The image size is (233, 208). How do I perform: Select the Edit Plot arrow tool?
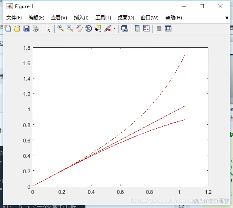[49, 28]
